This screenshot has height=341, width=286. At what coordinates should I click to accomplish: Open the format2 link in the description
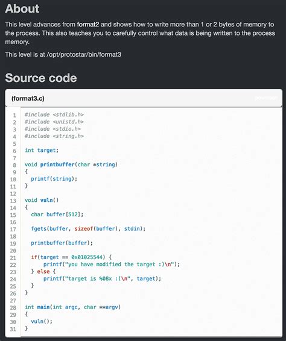(88, 24)
